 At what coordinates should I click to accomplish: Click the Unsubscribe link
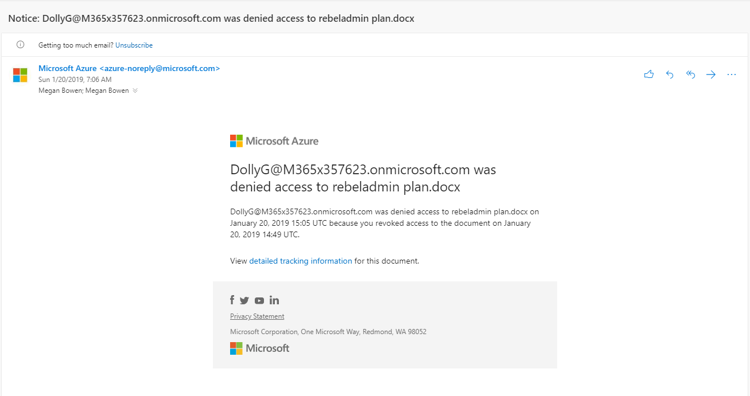click(134, 45)
